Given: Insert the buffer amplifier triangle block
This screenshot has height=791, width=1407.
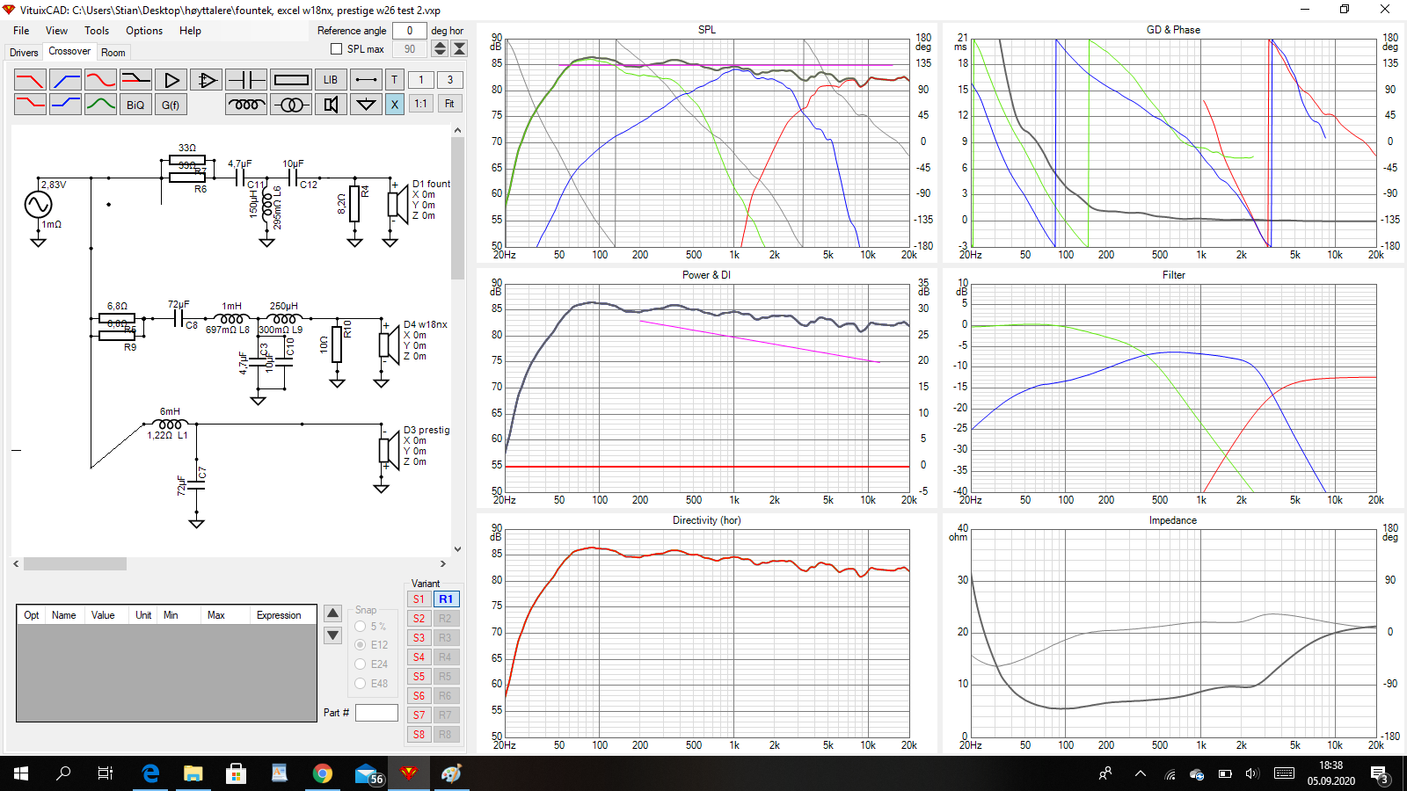Looking at the screenshot, I should pos(171,80).
